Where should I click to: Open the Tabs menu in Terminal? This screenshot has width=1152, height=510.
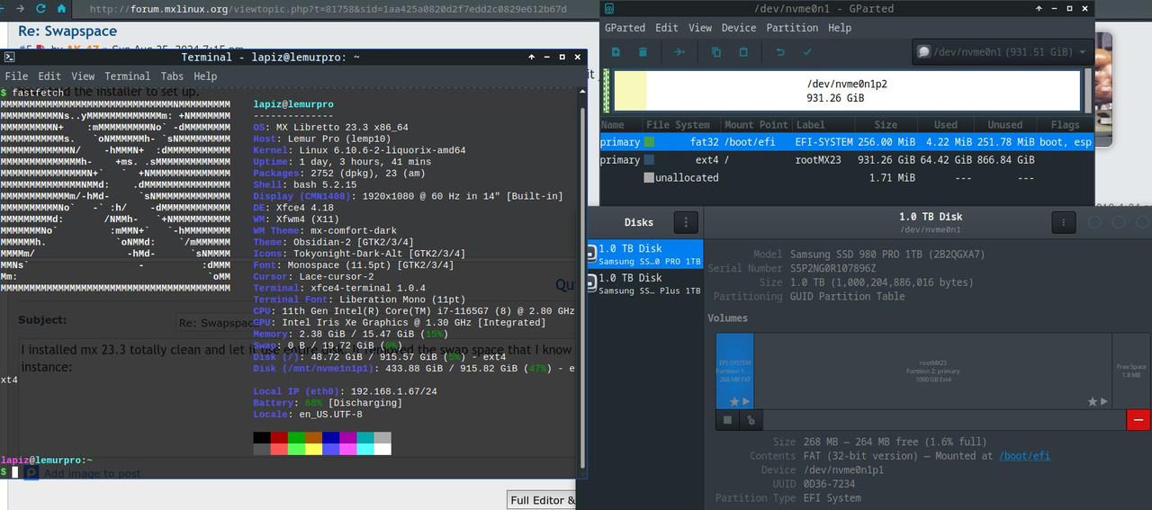172,76
